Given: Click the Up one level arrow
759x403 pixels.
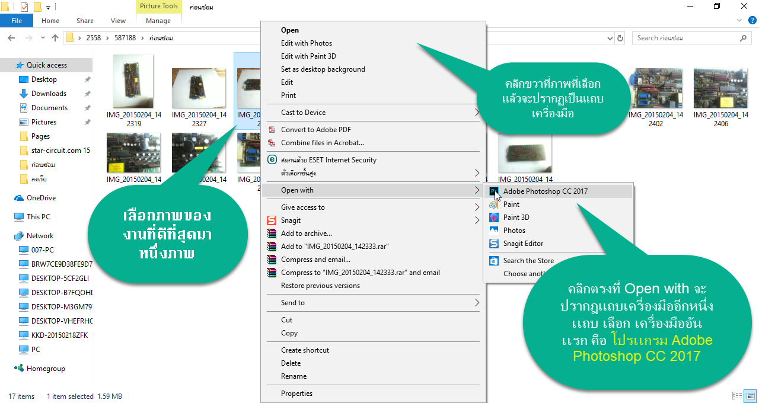Looking at the screenshot, I should [55, 38].
